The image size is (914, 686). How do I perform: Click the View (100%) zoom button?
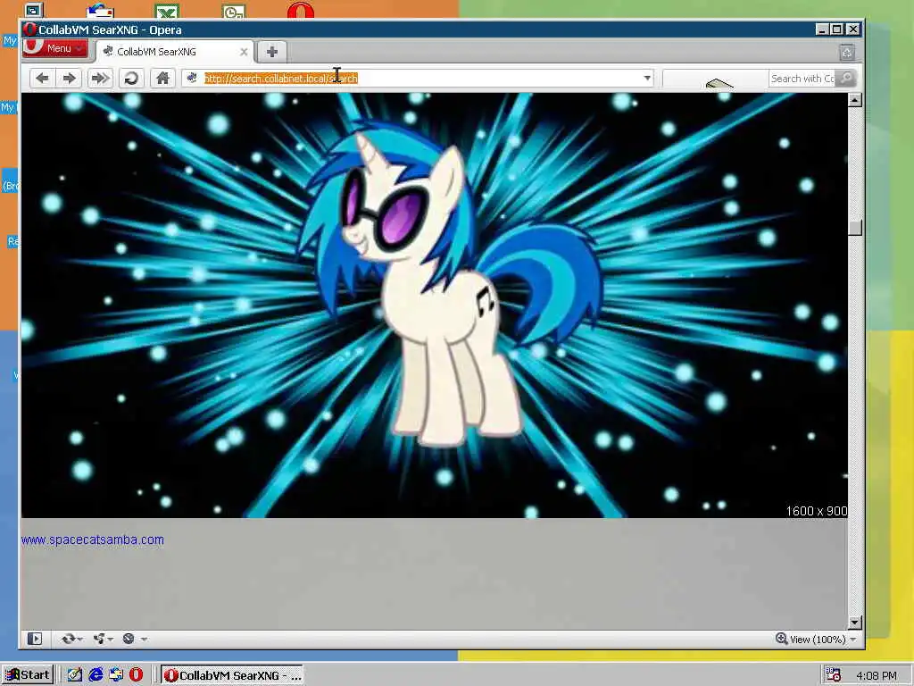tap(810, 640)
